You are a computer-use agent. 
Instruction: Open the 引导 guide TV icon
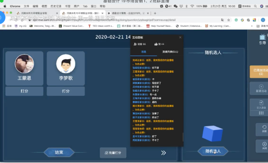tap(263, 37)
